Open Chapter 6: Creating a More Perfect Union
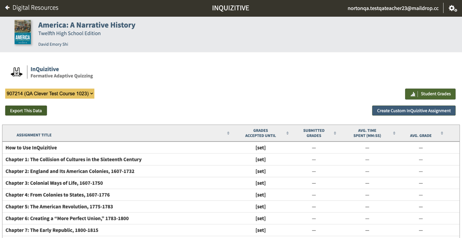462x238 pixels. pyautogui.click(x=67, y=218)
